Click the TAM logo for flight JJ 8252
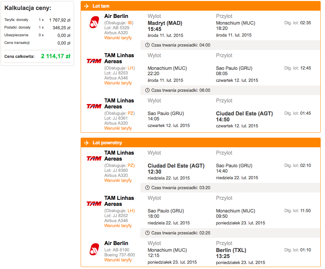 [x=94, y=204]
